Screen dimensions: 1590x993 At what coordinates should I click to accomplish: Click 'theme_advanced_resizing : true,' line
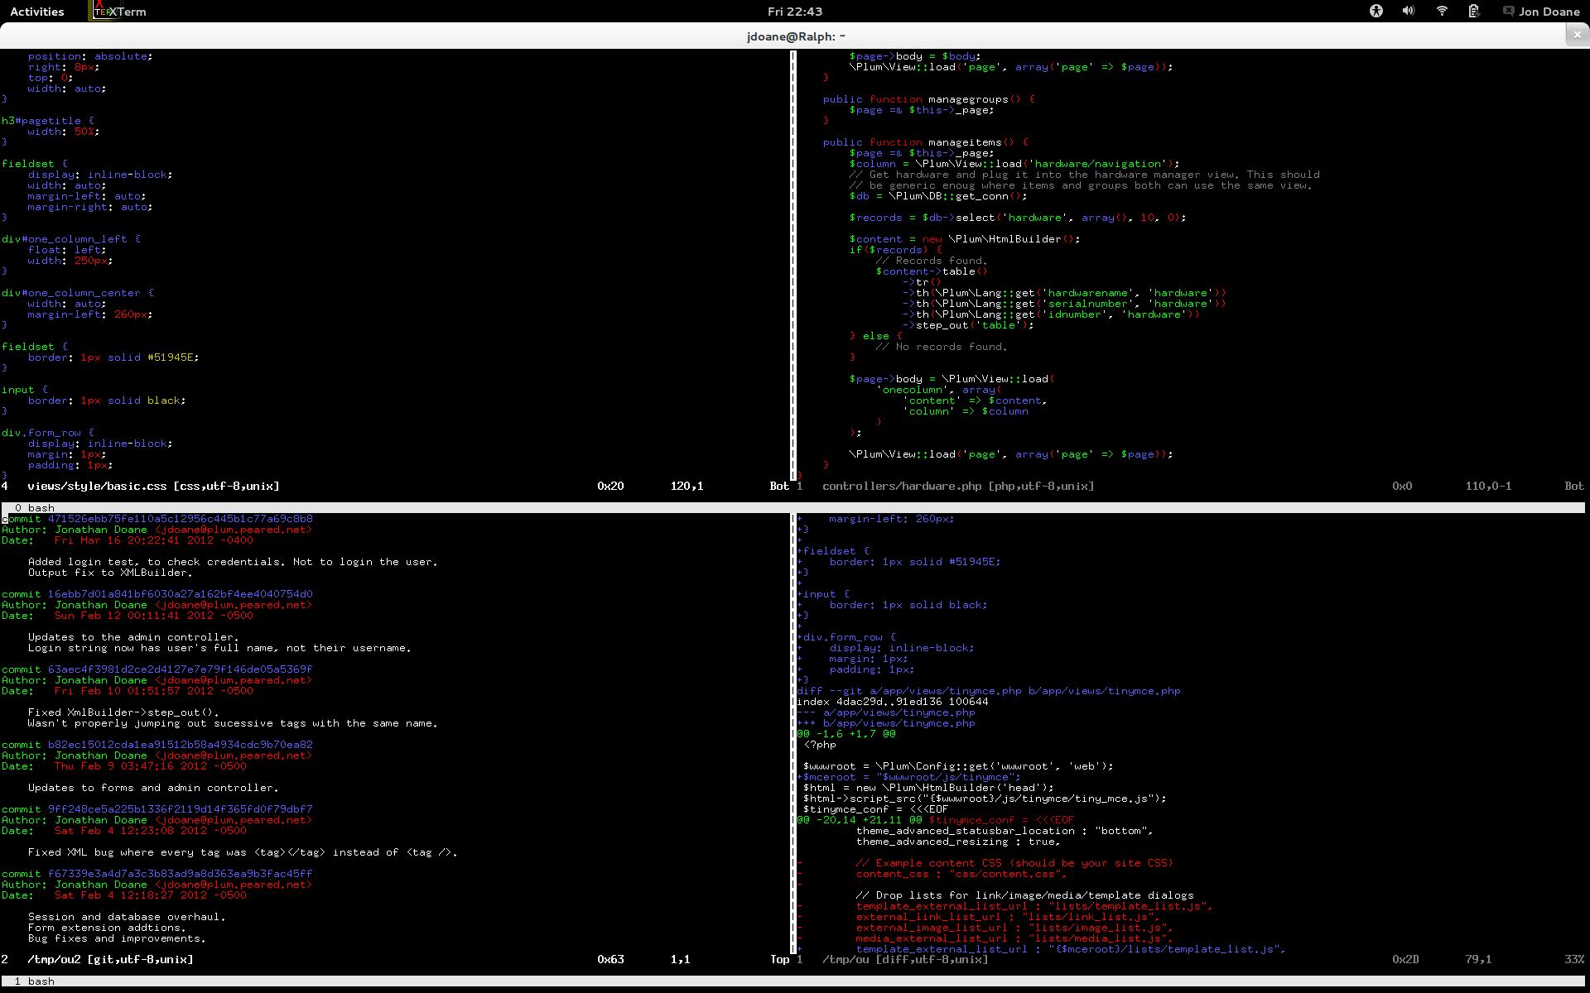tap(959, 842)
